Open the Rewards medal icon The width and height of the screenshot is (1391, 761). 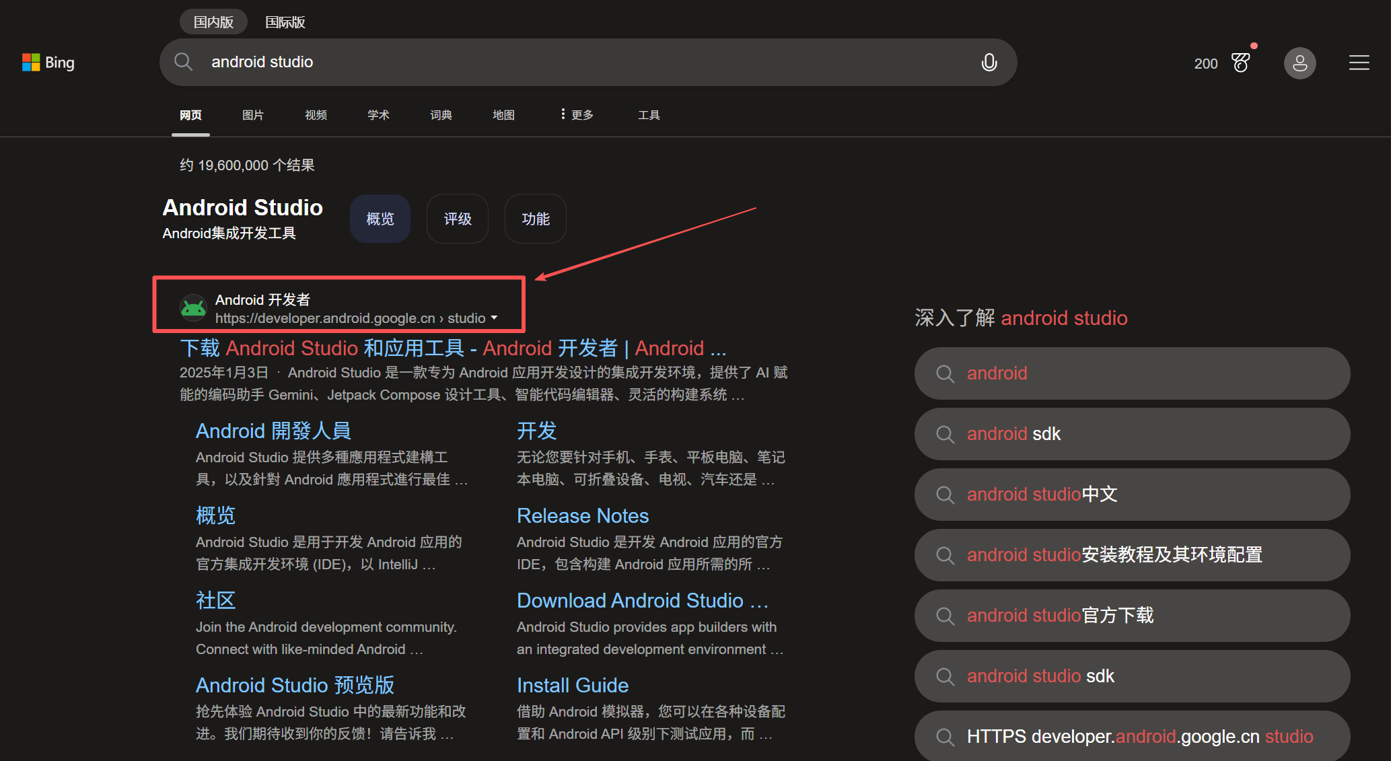[1241, 63]
